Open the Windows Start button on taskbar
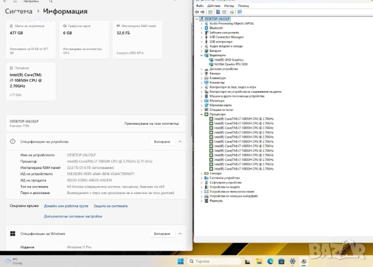Image resolution: width=373 pixels, height=267 pixels. tap(180, 261)
